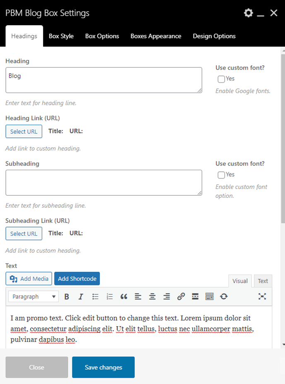Toggle bold formatting in text editor
This screenshot has height=384, width=285.
point(67,296)
